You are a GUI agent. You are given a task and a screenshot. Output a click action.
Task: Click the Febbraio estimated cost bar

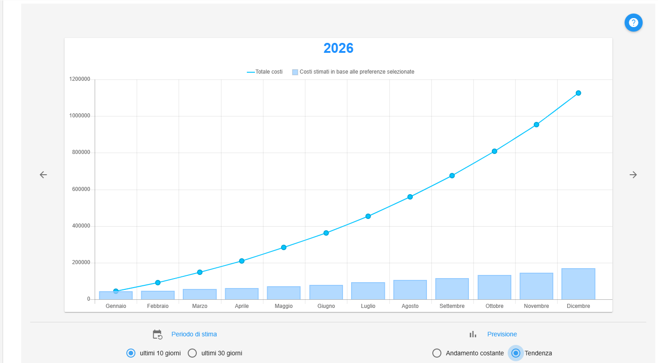[x=158, y=295]
